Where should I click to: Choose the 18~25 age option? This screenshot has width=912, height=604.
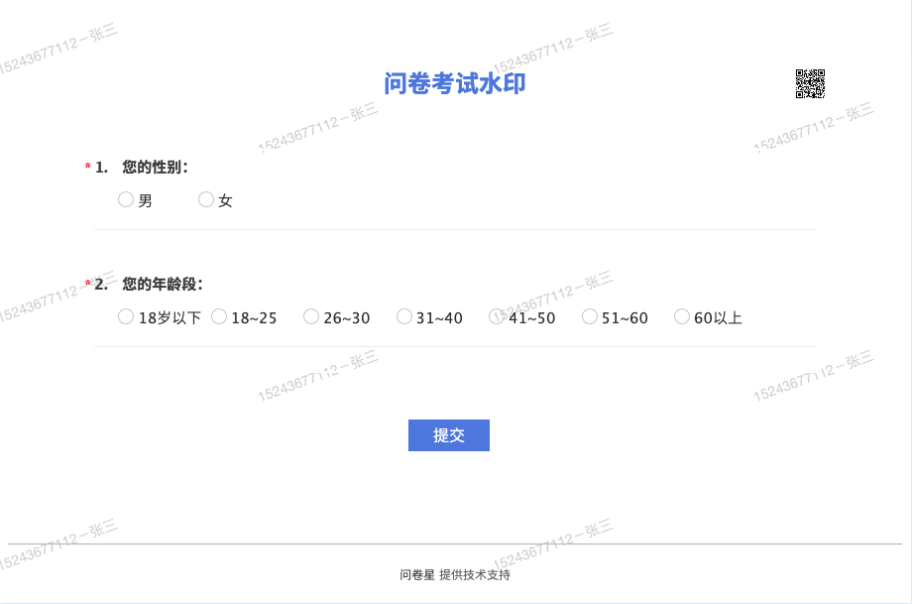coord(219,316)
